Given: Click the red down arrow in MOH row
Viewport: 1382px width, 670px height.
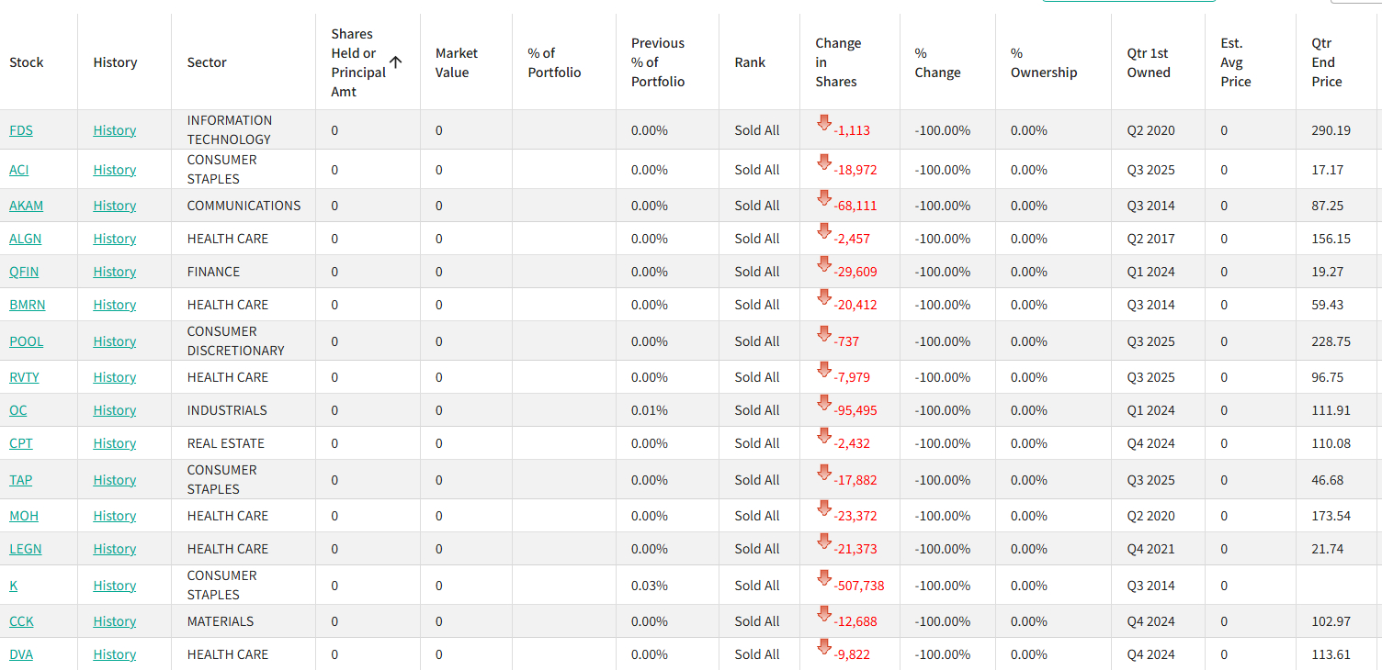Looking at the screenshot, I should [x=824, y=508].
